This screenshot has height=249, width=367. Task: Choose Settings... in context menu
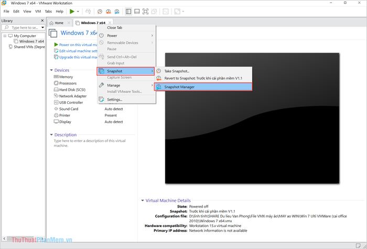coord(126,100)
